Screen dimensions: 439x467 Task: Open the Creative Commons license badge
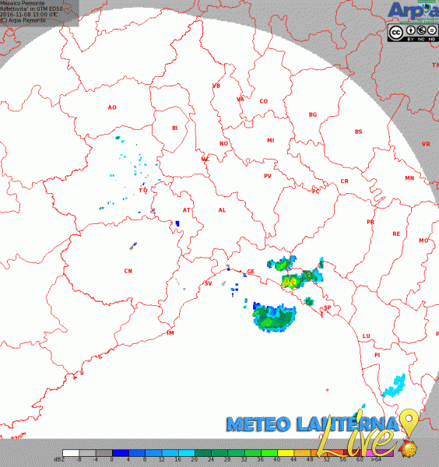tap(413, 33)
